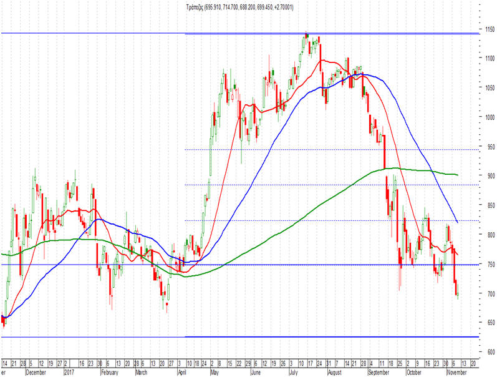Click the 750 price axis label

click(x=491, y=265)
